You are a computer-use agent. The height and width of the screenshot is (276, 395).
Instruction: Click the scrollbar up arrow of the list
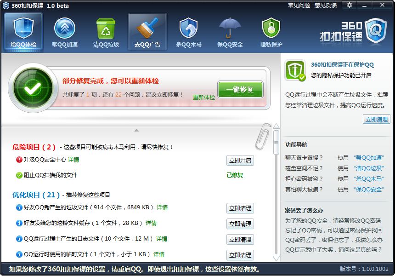(x=276, y=126)
